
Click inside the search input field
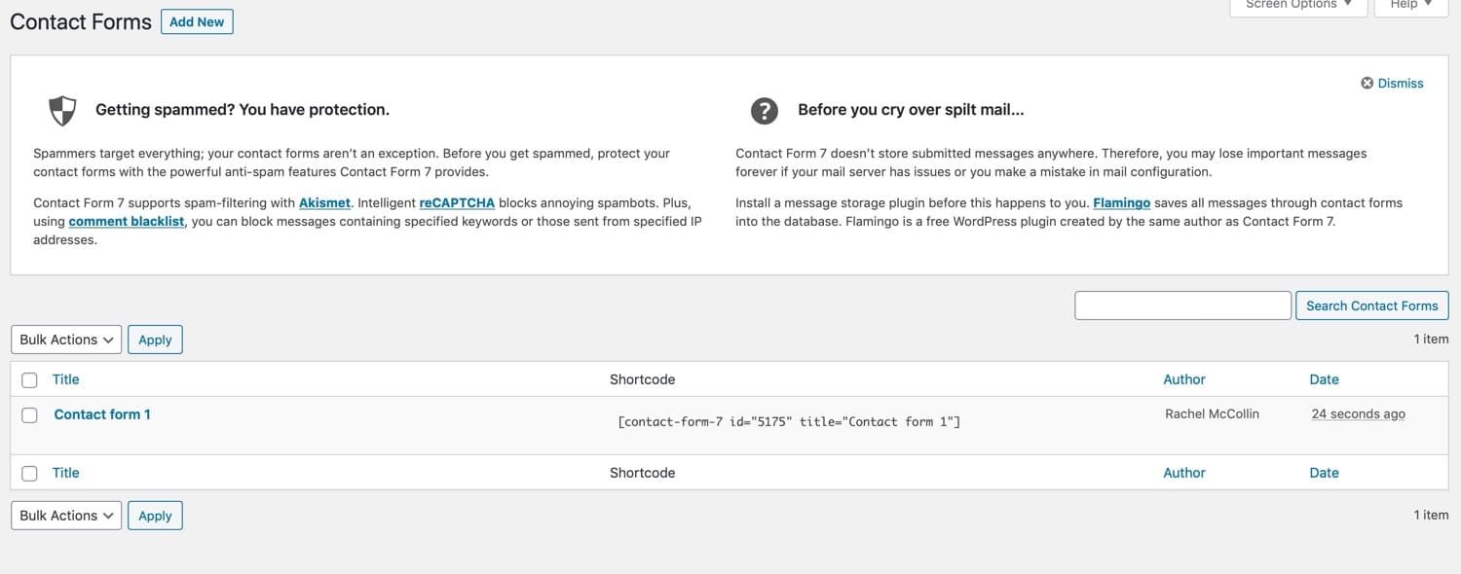pos(1181,305)
